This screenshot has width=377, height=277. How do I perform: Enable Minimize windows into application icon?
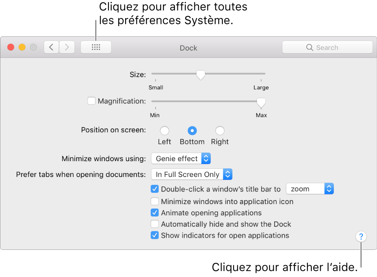(155, 201)
